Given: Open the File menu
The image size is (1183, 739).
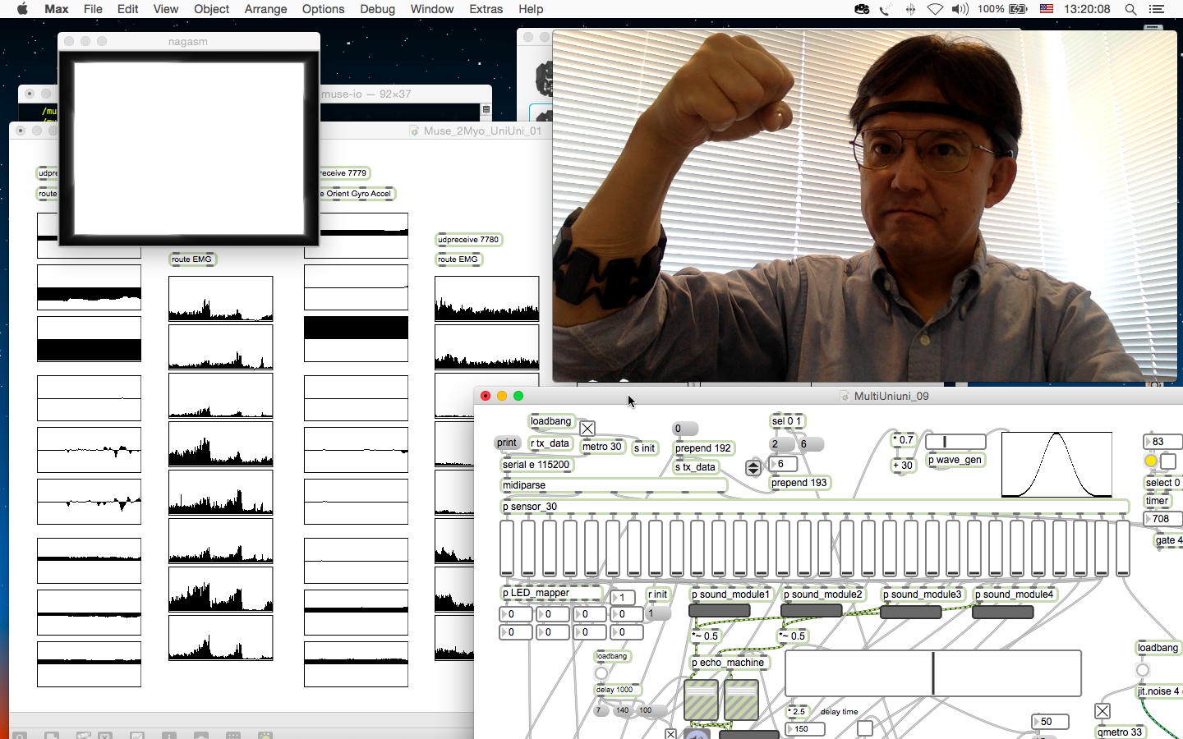Looking at the screenshot, I should click(93, 9).
